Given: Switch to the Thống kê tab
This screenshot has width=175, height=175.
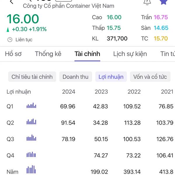Looking at the screenshot, I should (x=48, y=54).
